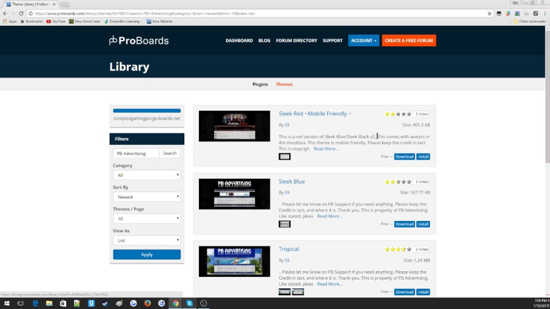Open File Explorer from the taskbar
Viewport: 550px width, 309px height.
pyautogui.click(x=49, y=303)
